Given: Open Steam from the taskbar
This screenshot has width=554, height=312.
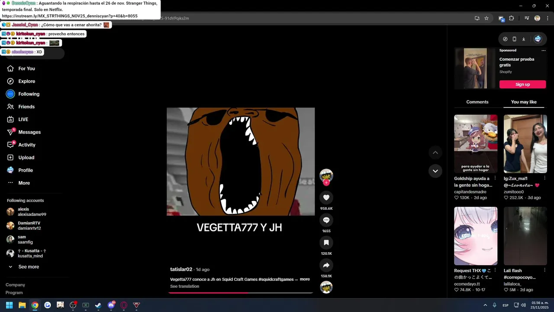Looking at the screenshot, I should pos(98,305).
